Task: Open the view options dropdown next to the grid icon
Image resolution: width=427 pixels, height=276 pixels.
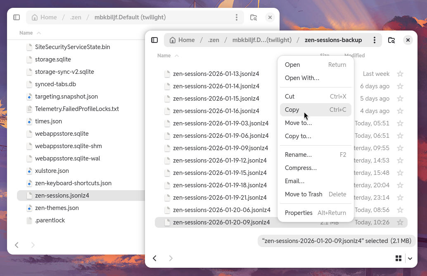Action: click(410, 258)
